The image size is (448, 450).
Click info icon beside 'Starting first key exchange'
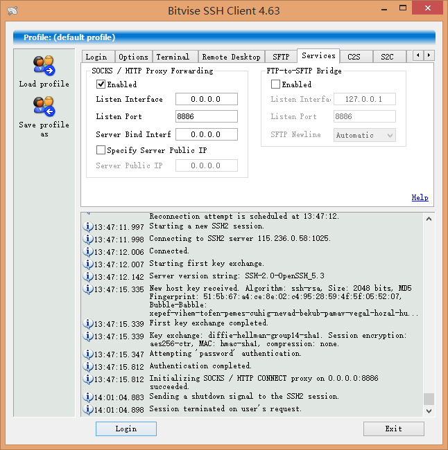click(88, 264)
